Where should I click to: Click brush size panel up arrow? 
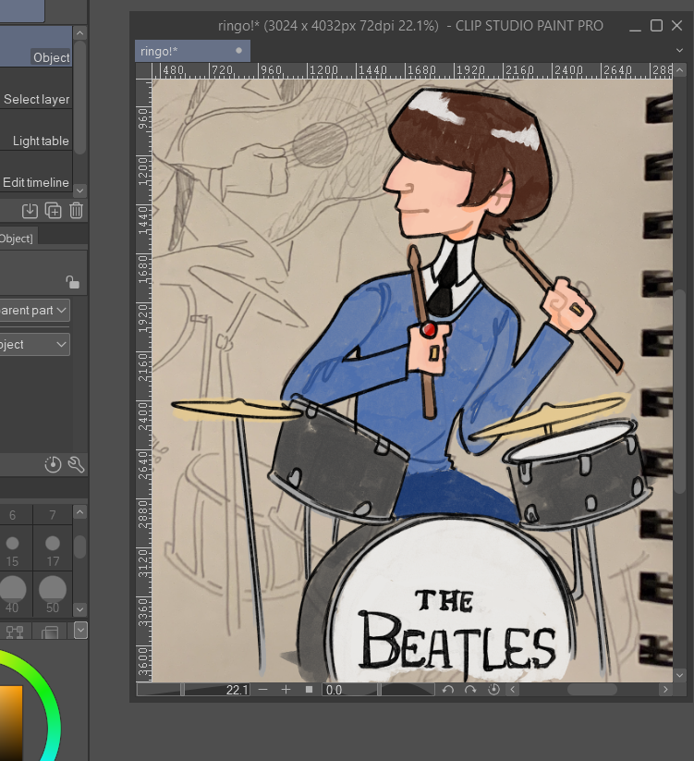(80, 512)
